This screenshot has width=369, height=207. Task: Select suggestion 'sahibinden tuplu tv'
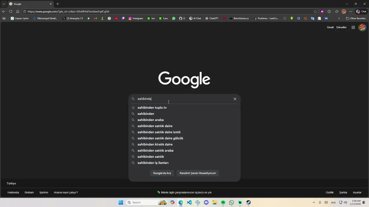pos(184,108)
